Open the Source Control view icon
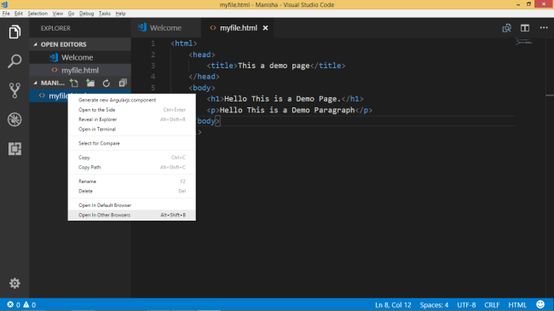 click(14, 90)
